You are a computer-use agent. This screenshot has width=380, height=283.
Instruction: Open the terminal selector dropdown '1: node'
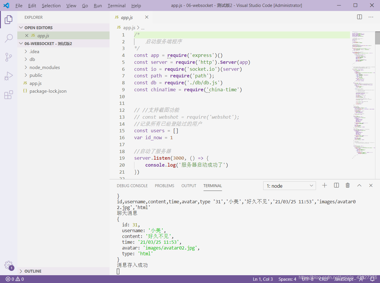289,186
